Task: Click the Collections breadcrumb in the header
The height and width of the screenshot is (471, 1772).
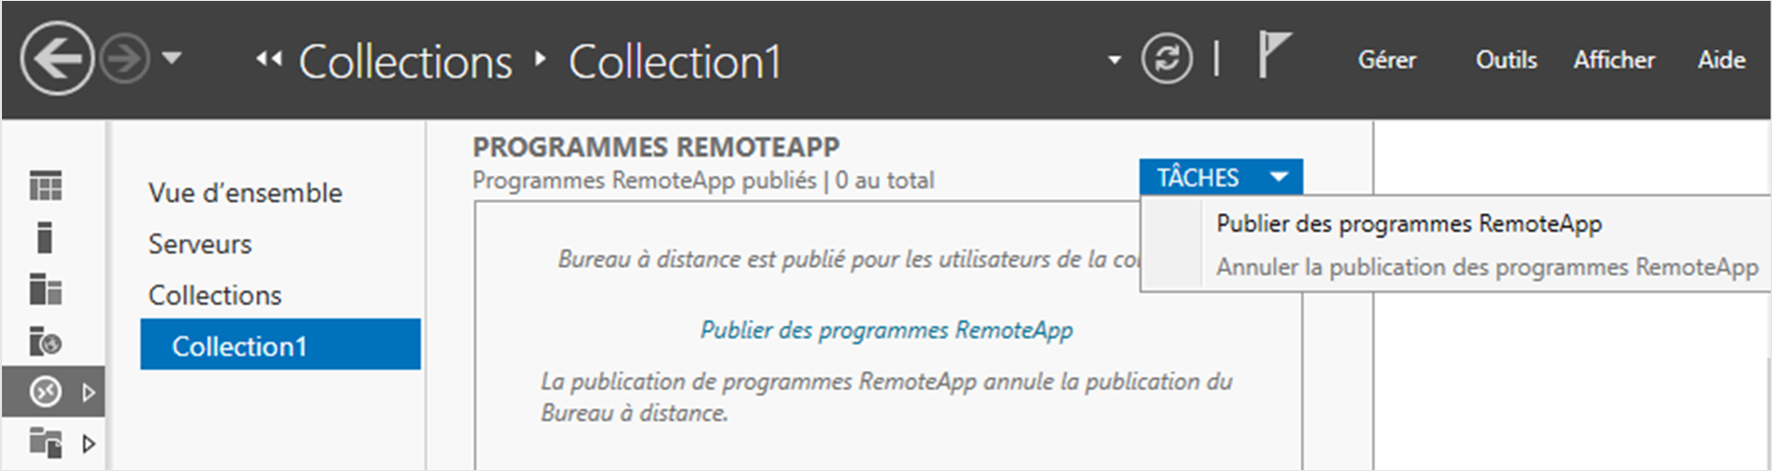Action: click(405, 62)
